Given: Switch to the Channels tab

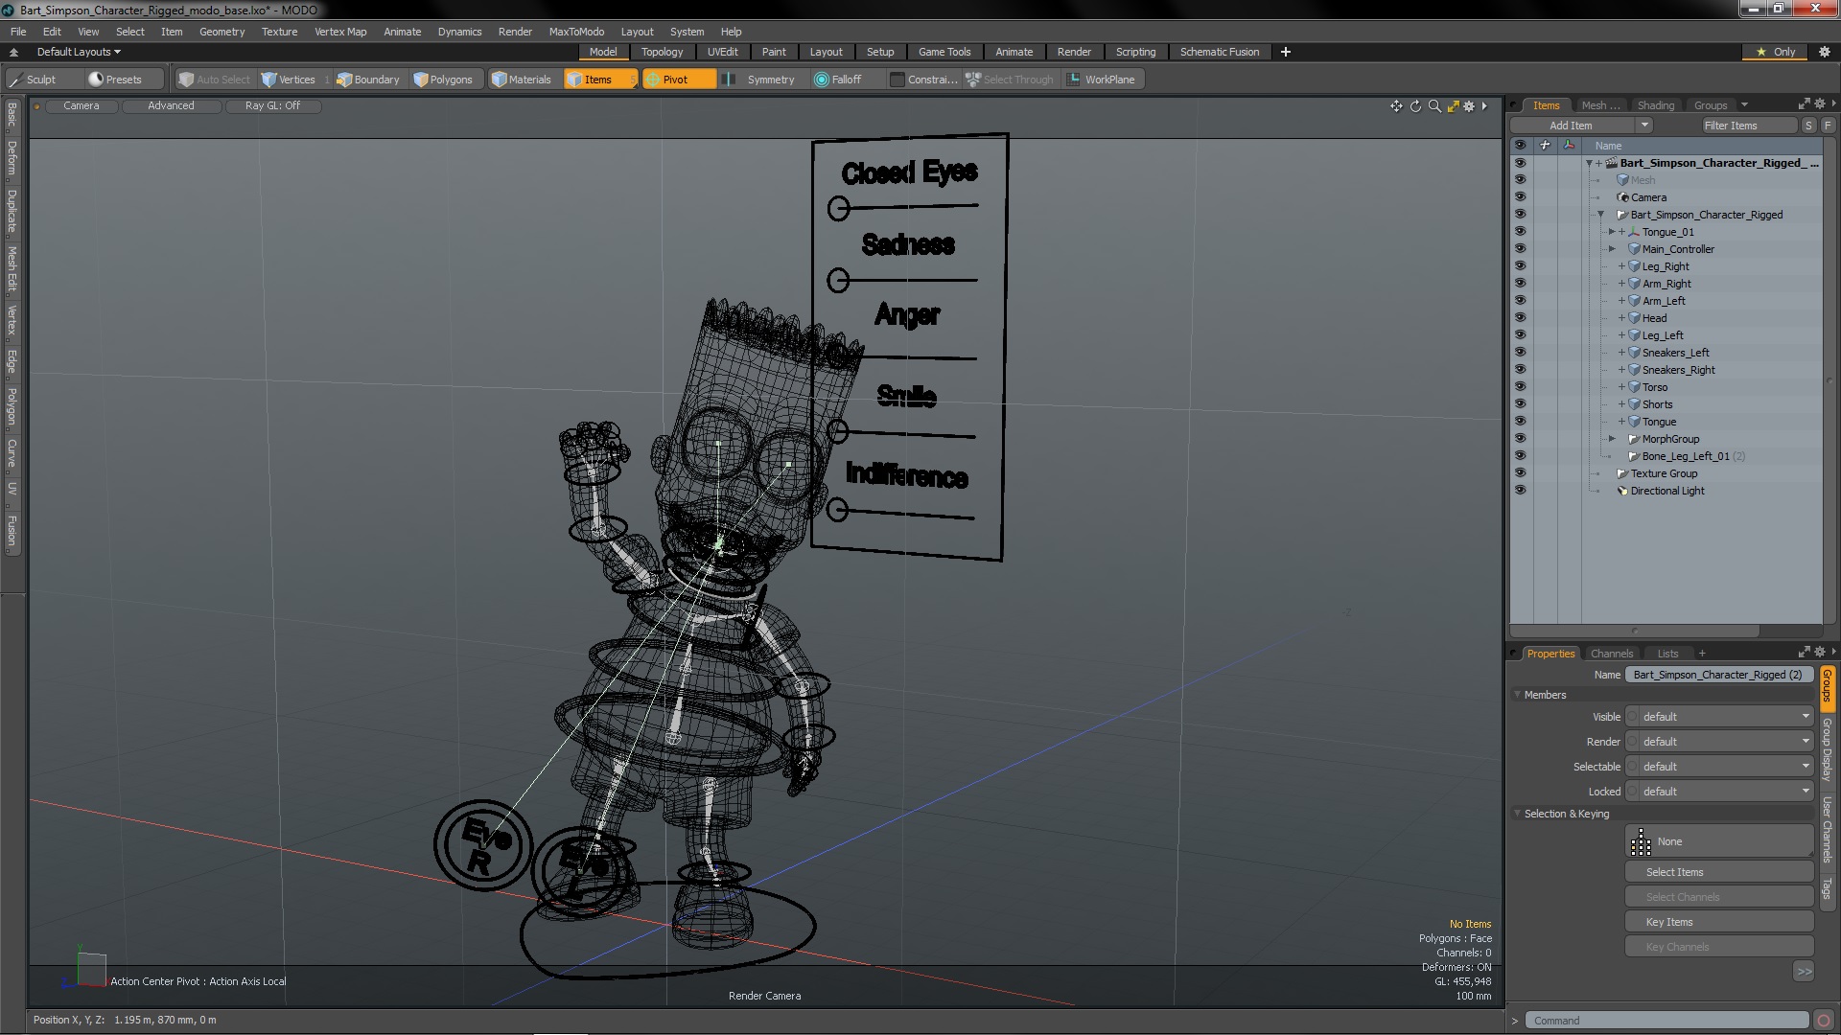Looking at the screenshot, I should (1611, 654).
